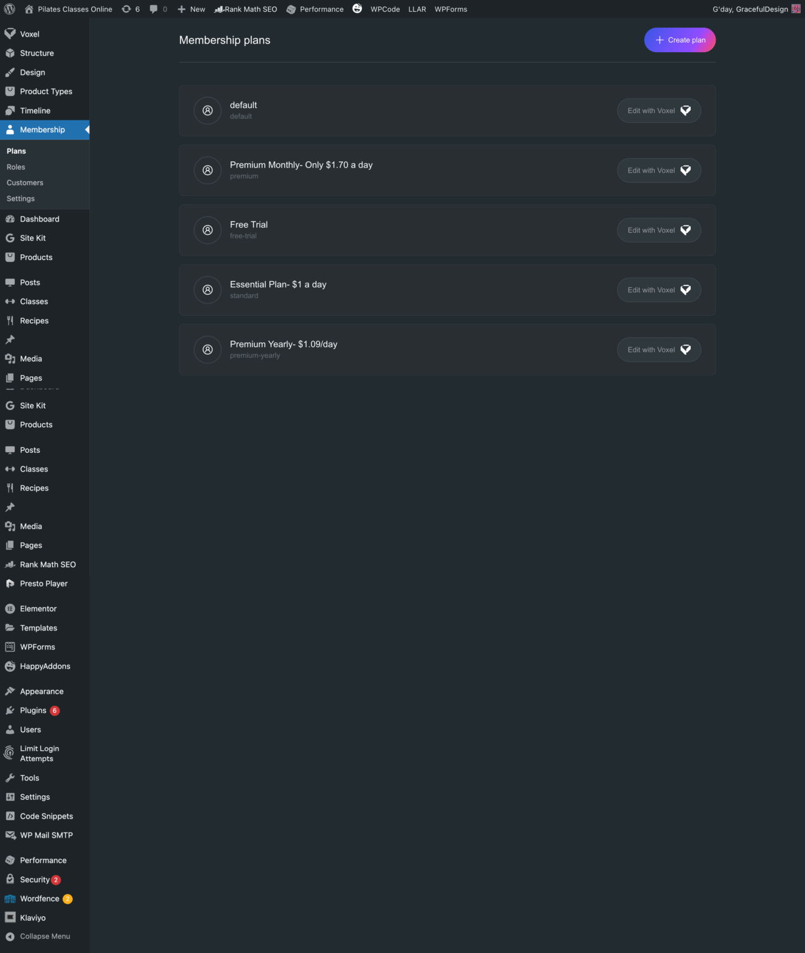This screenshot has width=805, height=953.
Task: Click the Elementor icon in sidebar
Action: (x=10, y=609)
